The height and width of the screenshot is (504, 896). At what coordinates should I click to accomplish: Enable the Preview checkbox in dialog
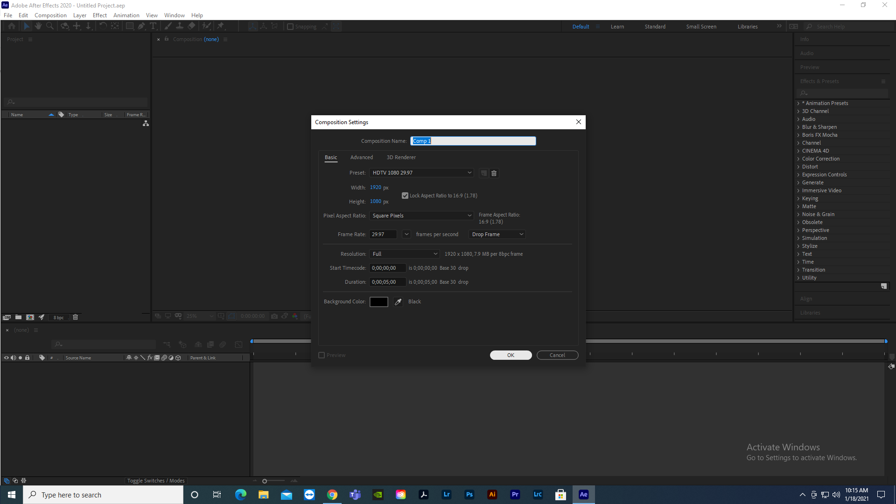point(322,355)
